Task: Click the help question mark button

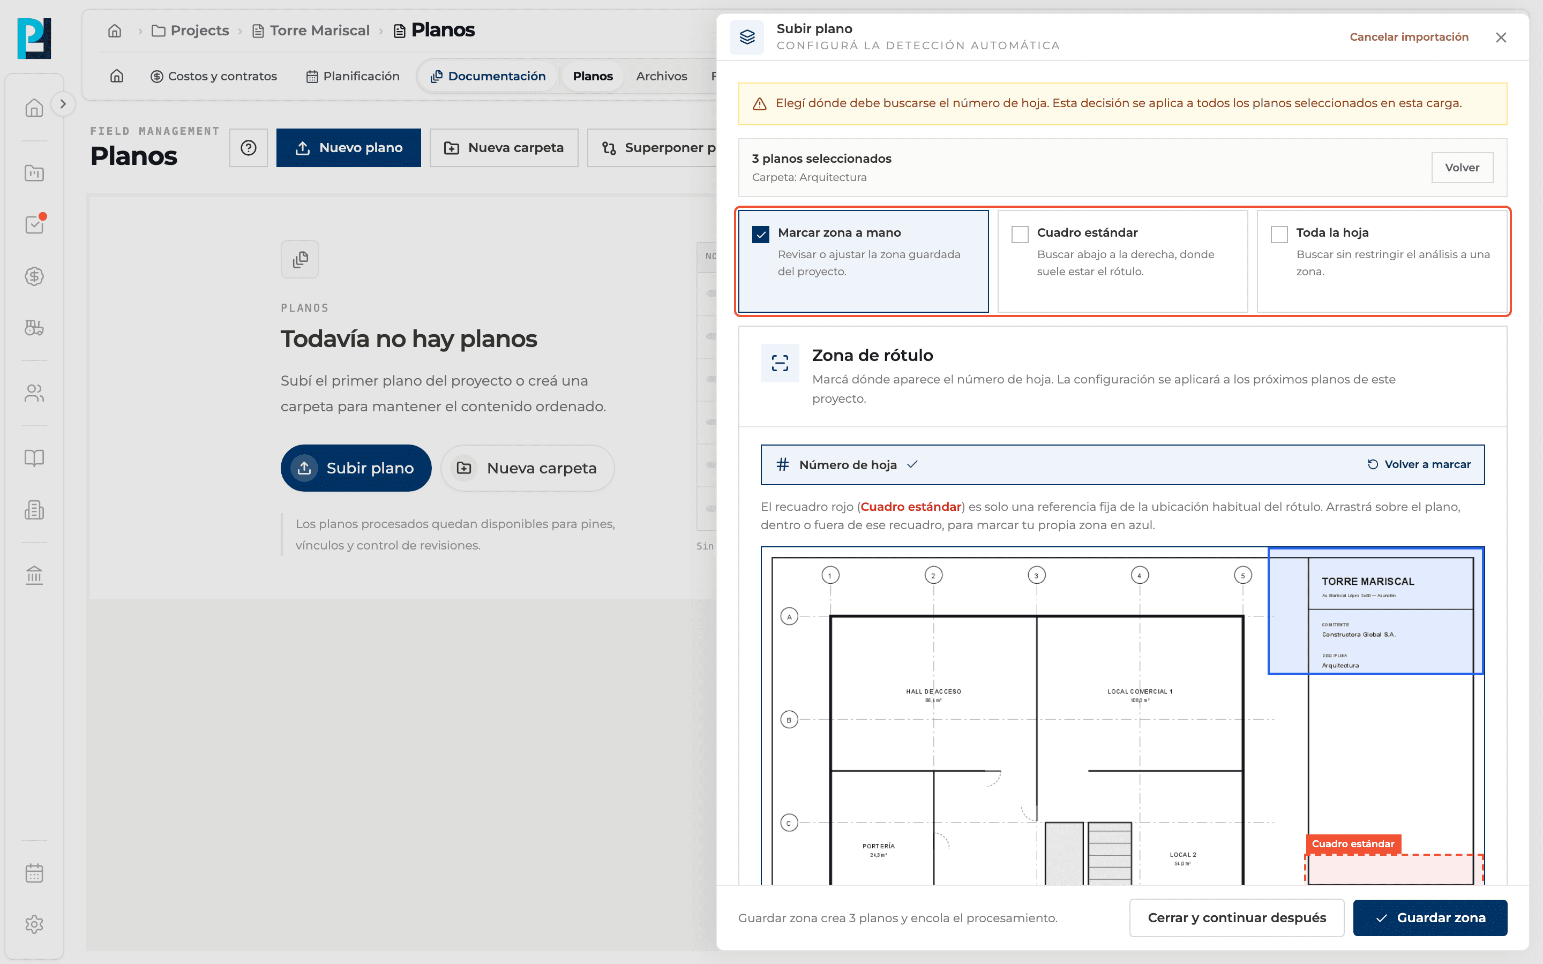Action: pos(249,148)
